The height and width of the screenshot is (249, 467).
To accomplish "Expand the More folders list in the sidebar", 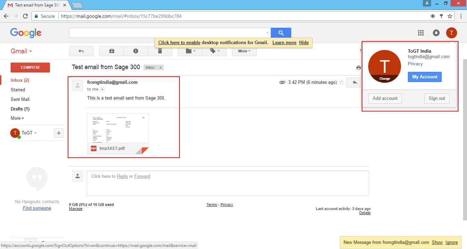I will click(x=17, y=118).
